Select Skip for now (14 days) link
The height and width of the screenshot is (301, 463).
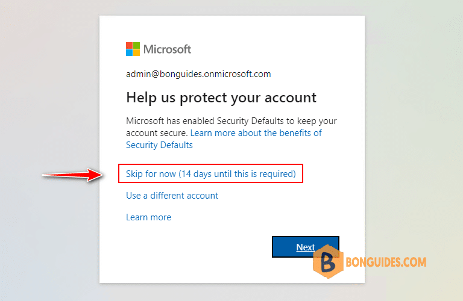coord(211,173)
